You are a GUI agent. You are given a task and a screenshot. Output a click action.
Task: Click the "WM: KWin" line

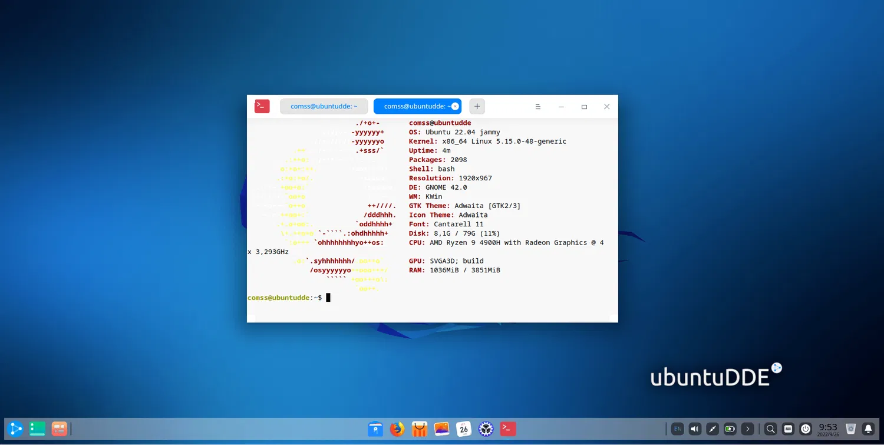coord(425,196)
